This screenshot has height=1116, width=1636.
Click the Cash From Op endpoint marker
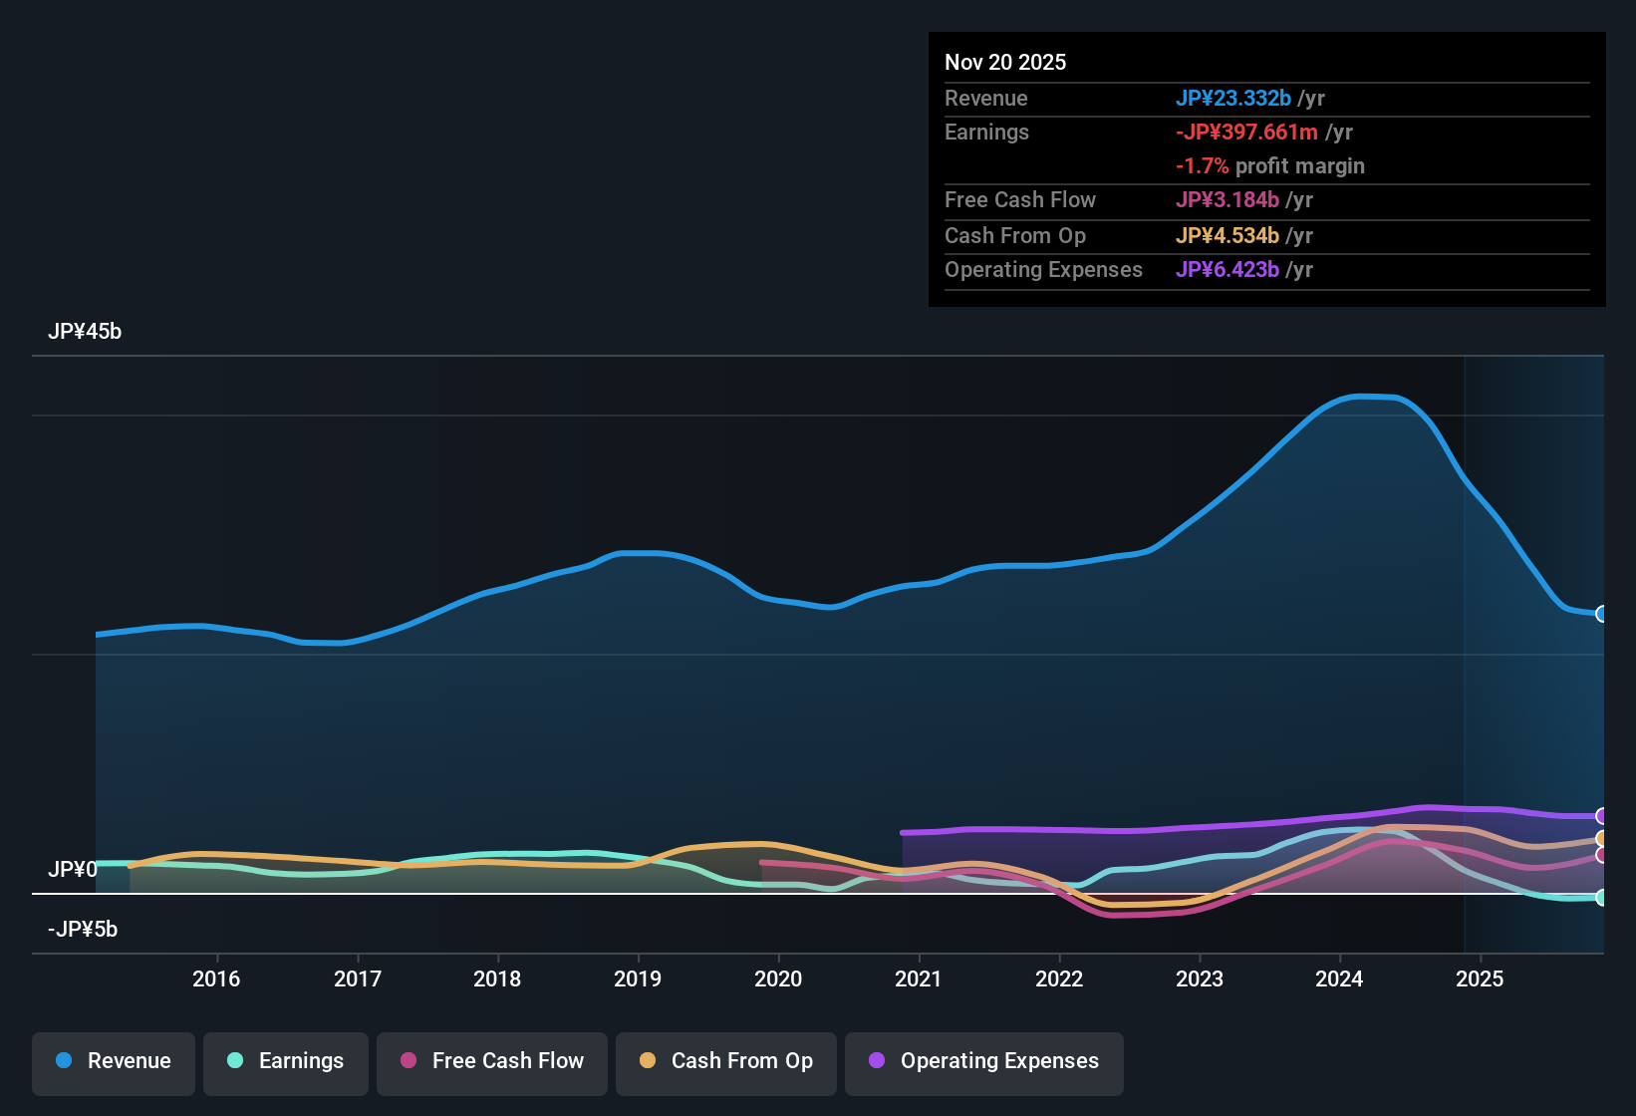coord(1601,840)
